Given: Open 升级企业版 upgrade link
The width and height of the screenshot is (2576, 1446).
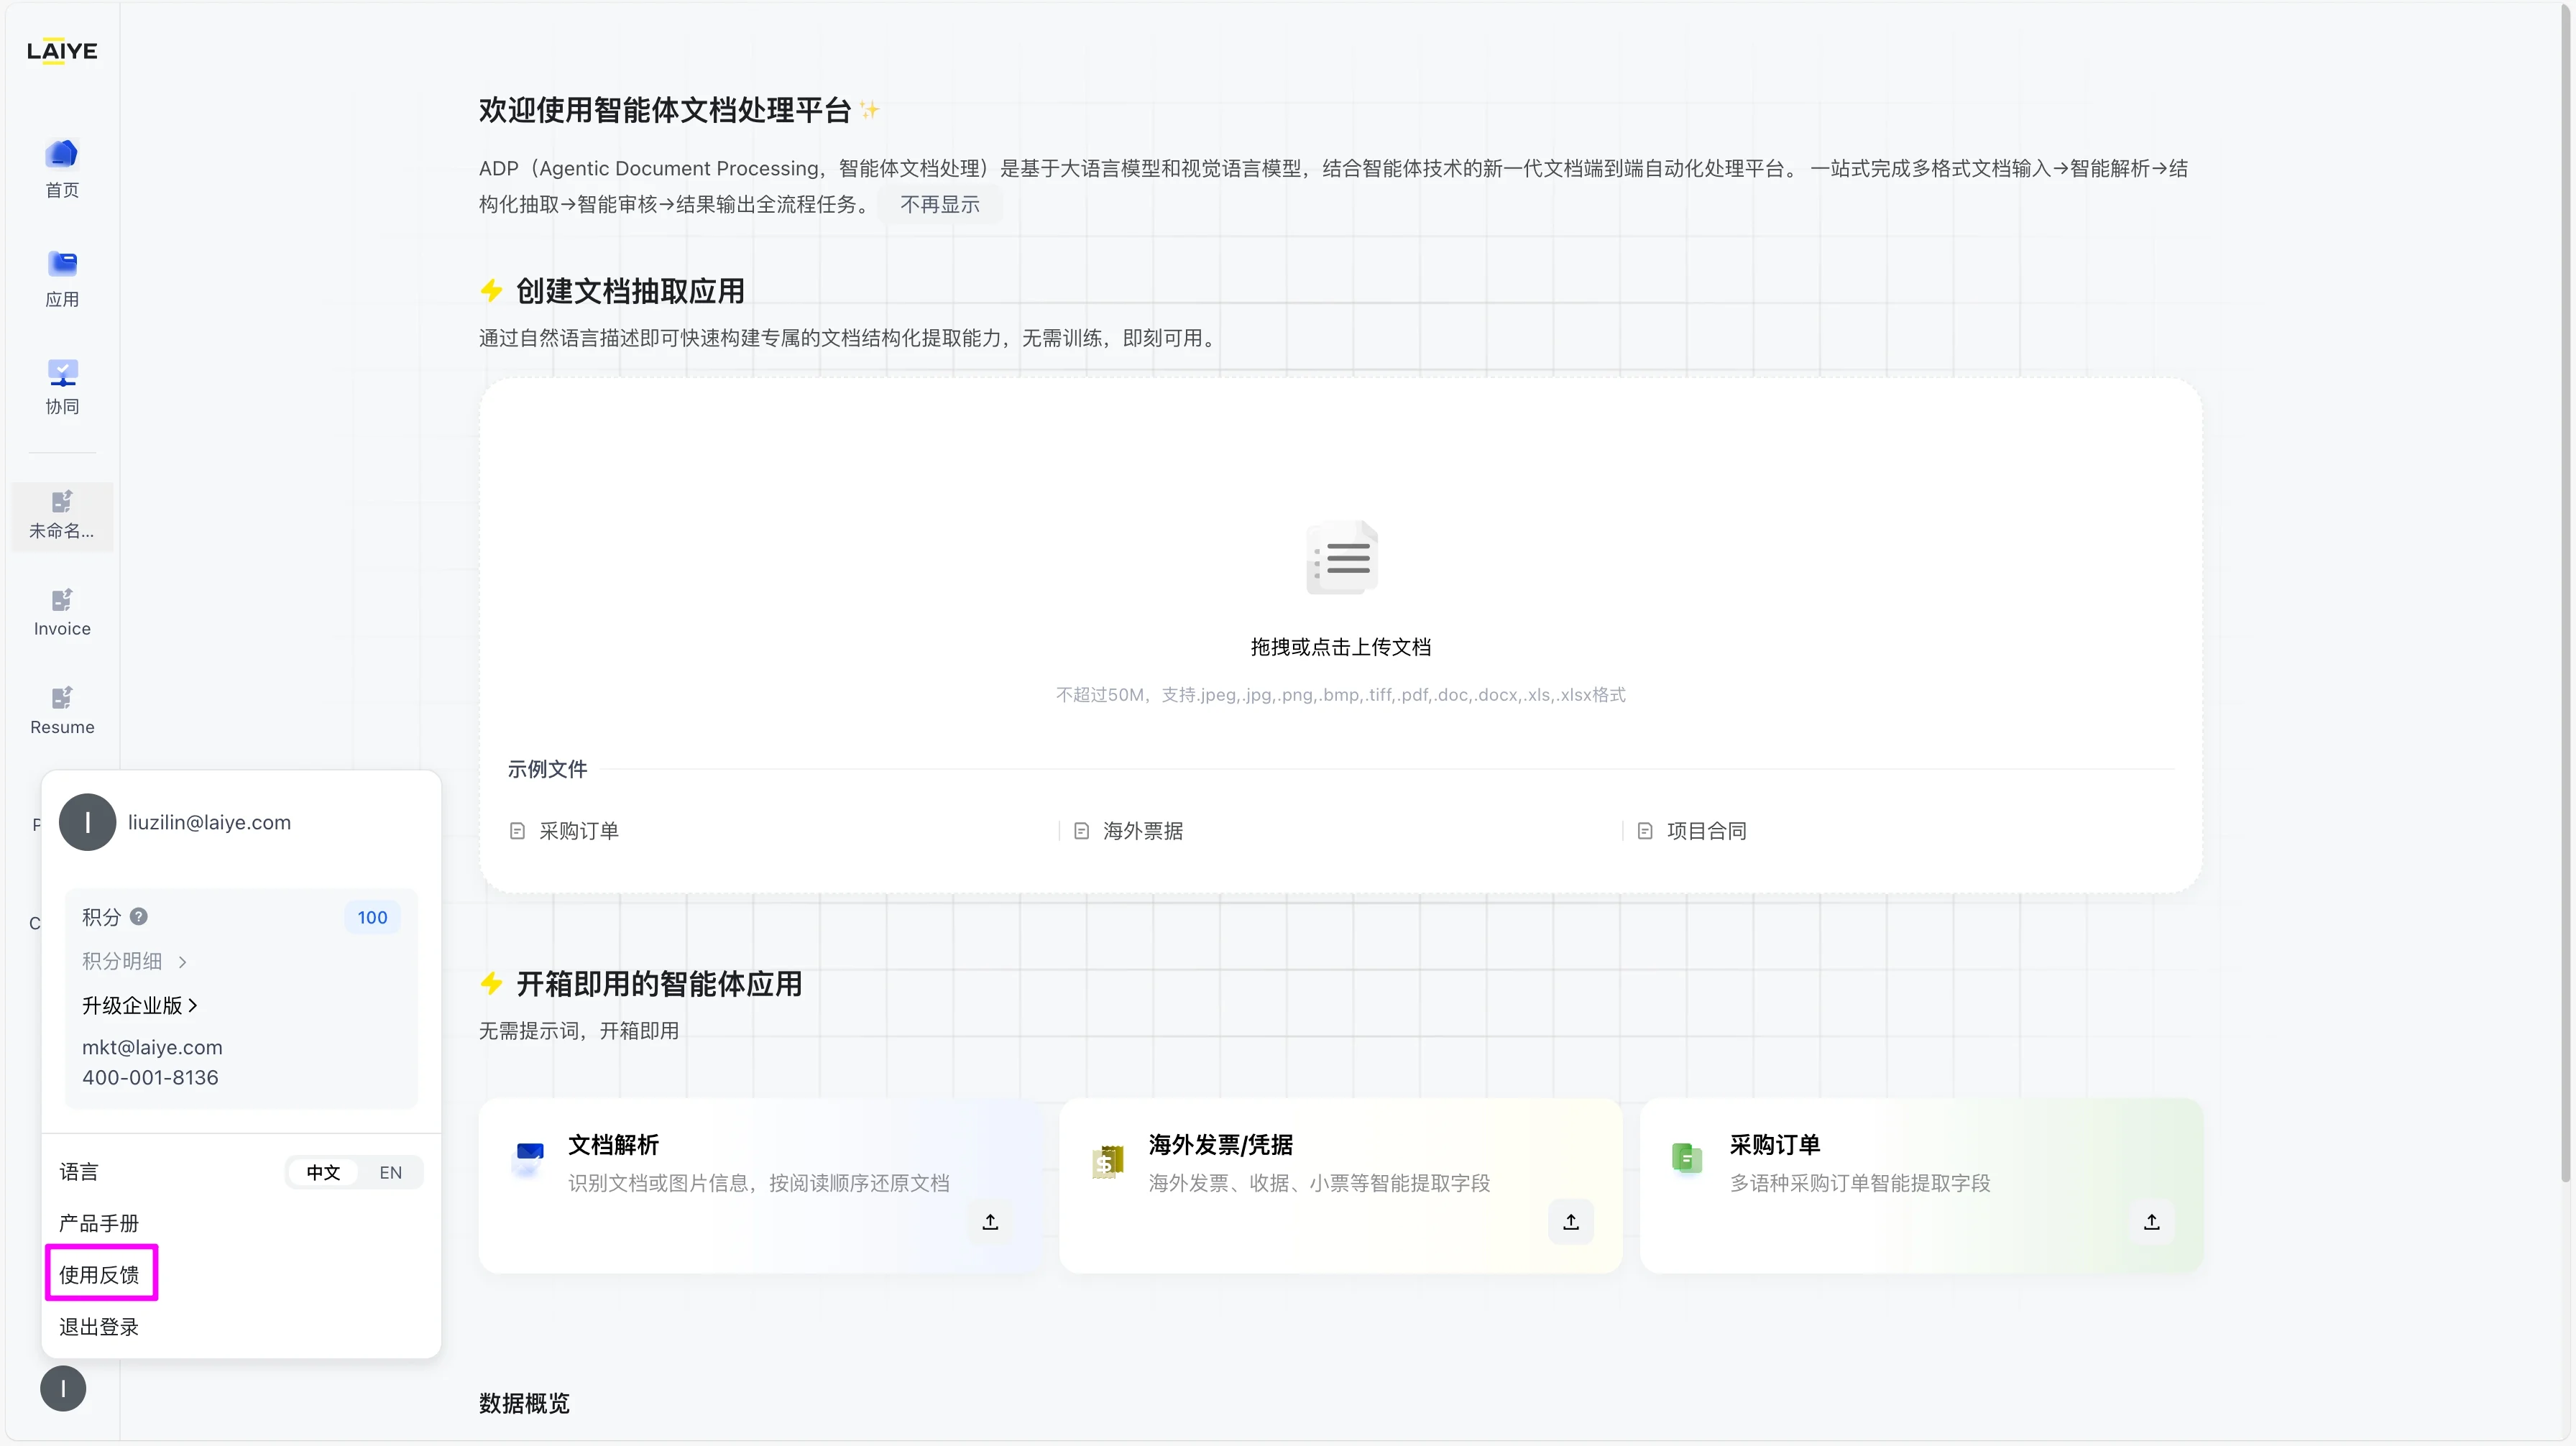Looking at the screenshot, I should 140,1005.
